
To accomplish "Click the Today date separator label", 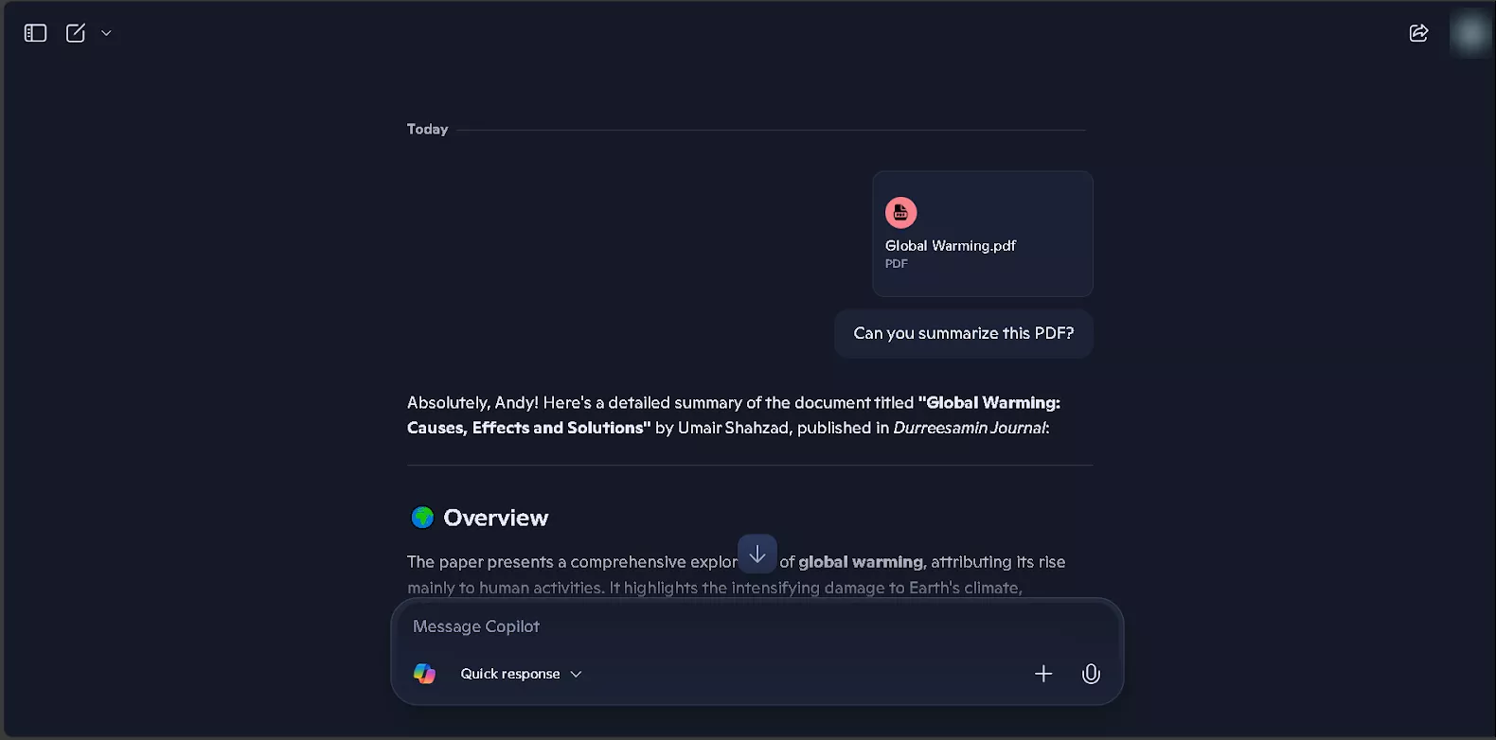I will coord(427,130).
